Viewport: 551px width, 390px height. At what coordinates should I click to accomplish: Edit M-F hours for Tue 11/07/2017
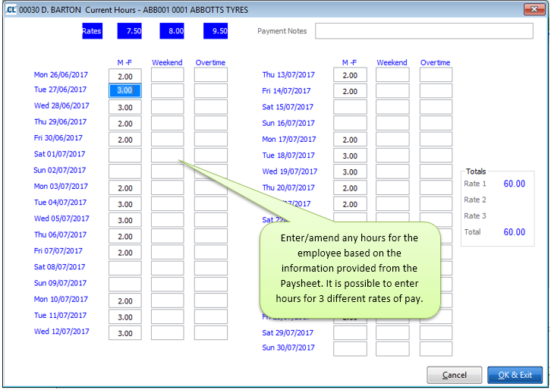coord(125,316)
